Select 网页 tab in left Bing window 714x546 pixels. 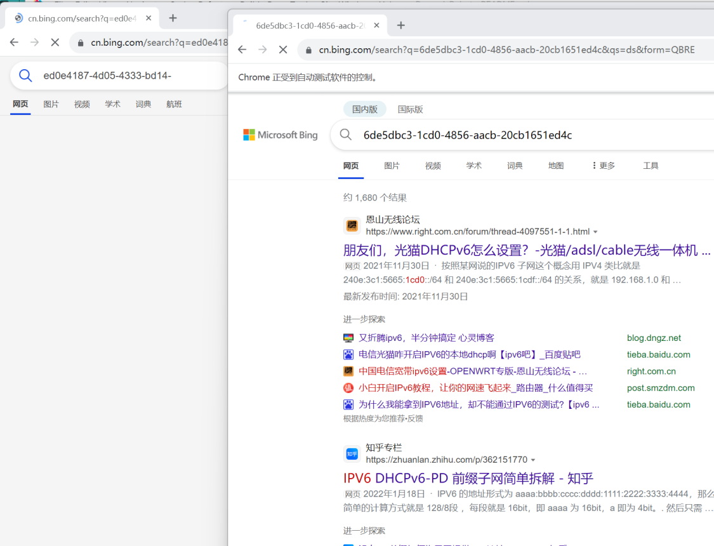coord(20,104)
